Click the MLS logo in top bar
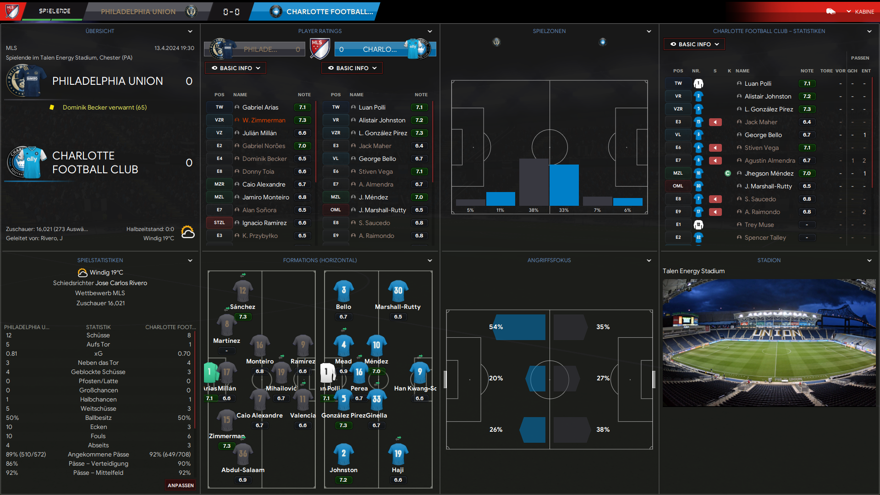Viewport: 880px width, 495px height. click(12, 11)
